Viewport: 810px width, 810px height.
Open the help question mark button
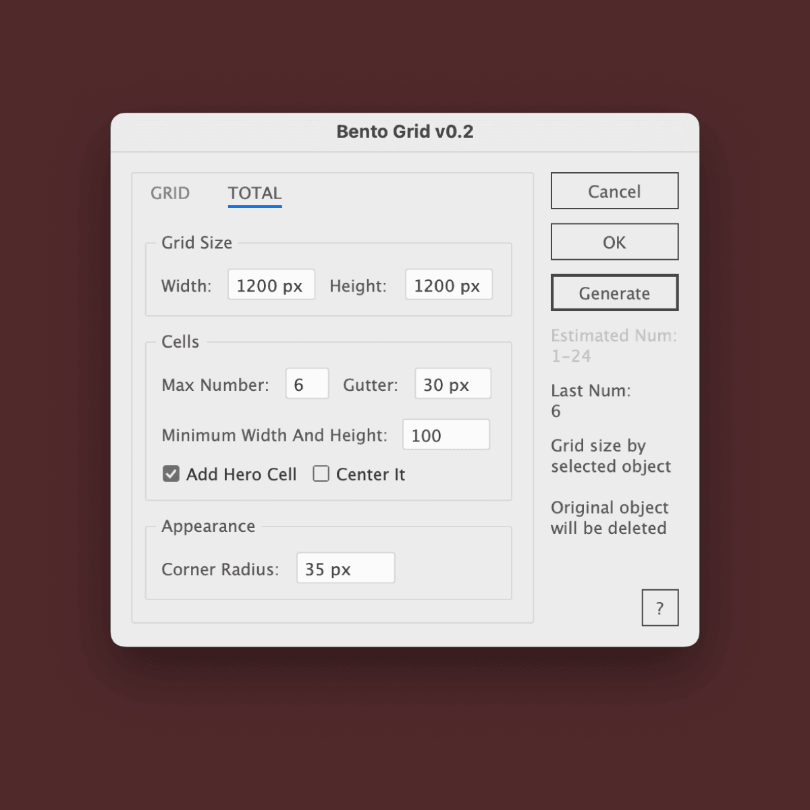(659, 607)
